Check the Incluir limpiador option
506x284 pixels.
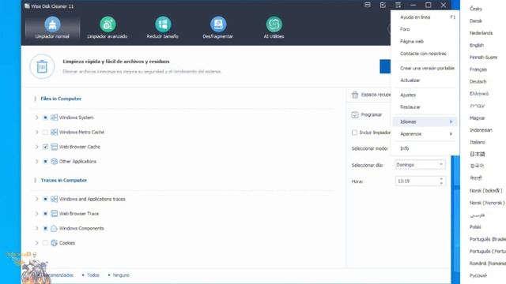point(354,133)
